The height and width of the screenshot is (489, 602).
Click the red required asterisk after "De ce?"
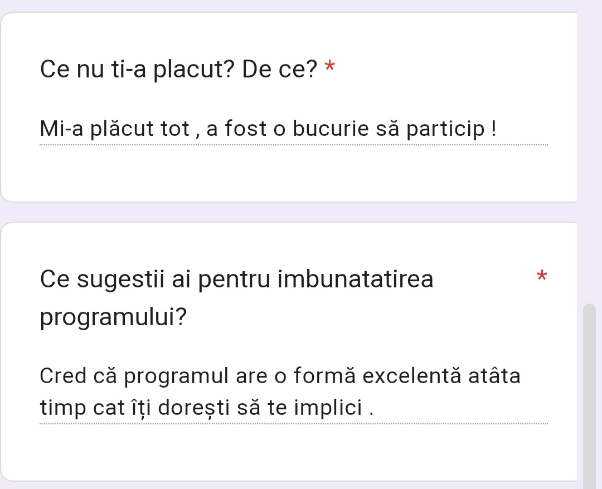pos(330,68)
